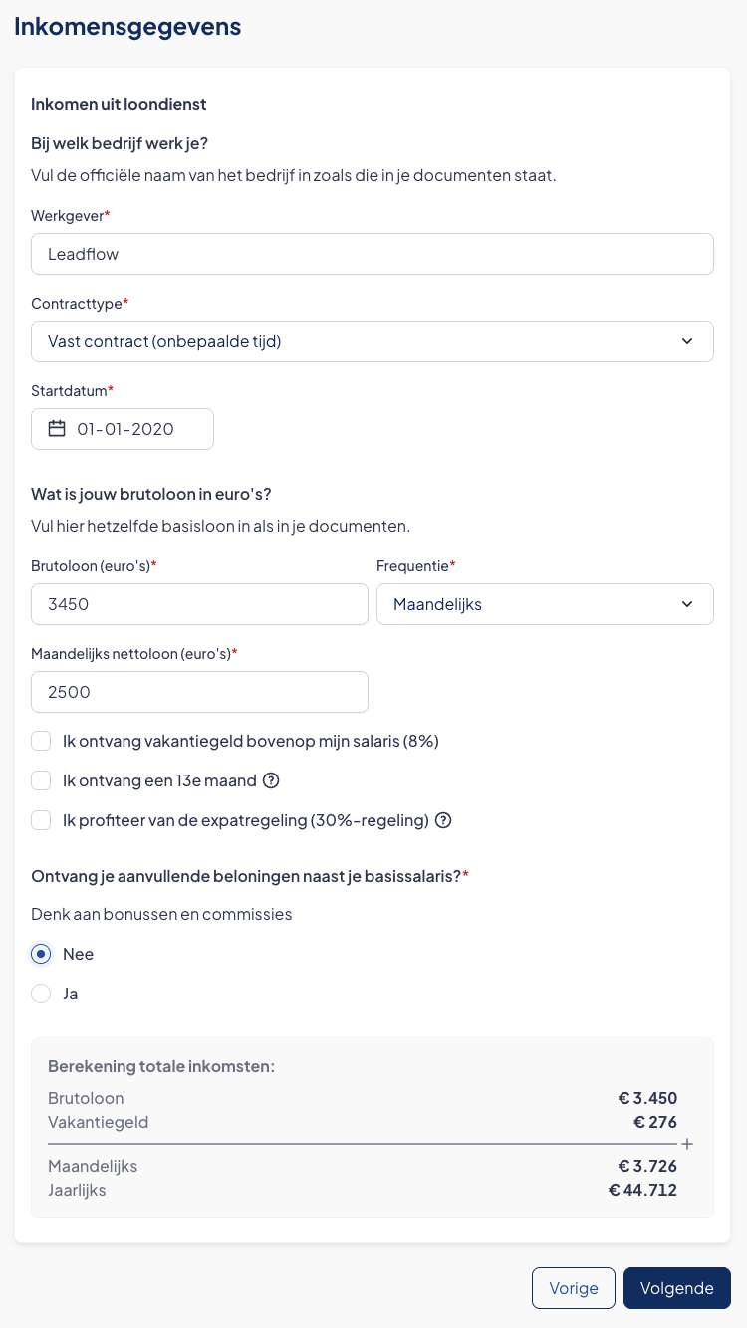Select the Maandelijks nettoloon input
The height and width of the screenshot is (1328, 747).
click(x=199, y=692)
